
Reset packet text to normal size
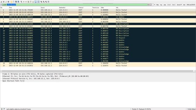click(46, 2)
